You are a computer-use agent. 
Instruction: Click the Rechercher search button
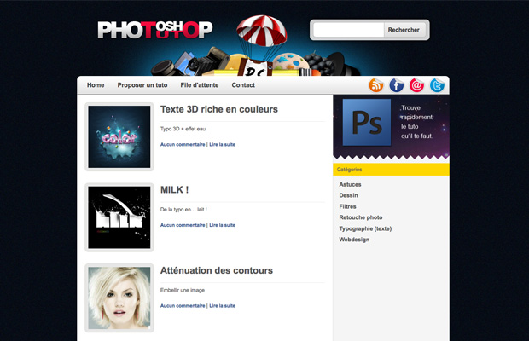coord(404,30)
